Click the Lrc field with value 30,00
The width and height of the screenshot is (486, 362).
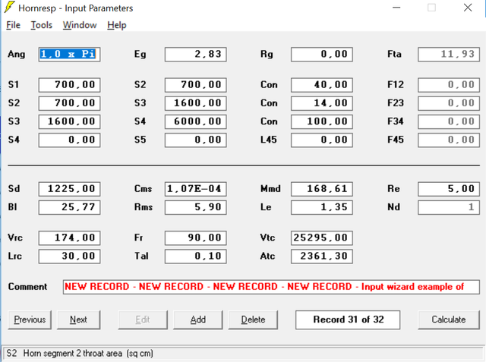pos(69,257)
